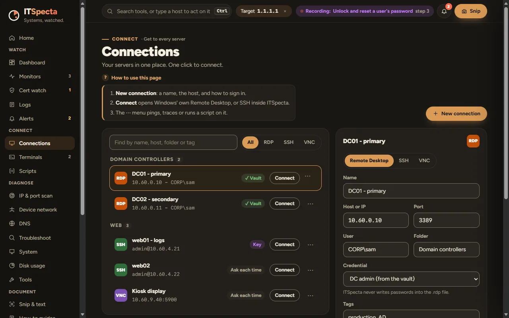Click the Find by name search field
Screen dimensions: 509x318
coord(173,142)
